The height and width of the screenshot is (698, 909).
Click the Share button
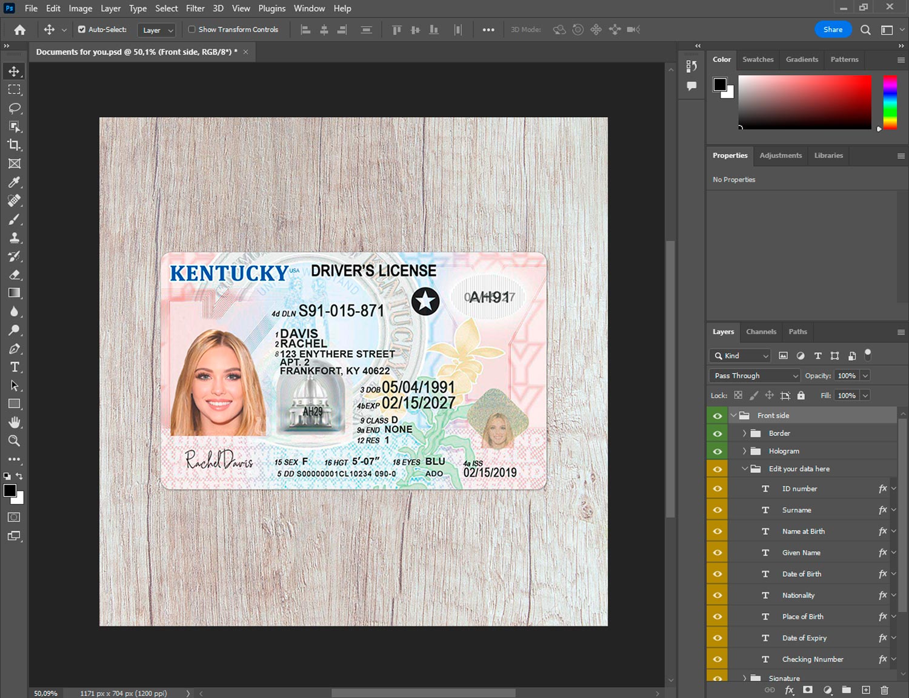pos(833,30)
